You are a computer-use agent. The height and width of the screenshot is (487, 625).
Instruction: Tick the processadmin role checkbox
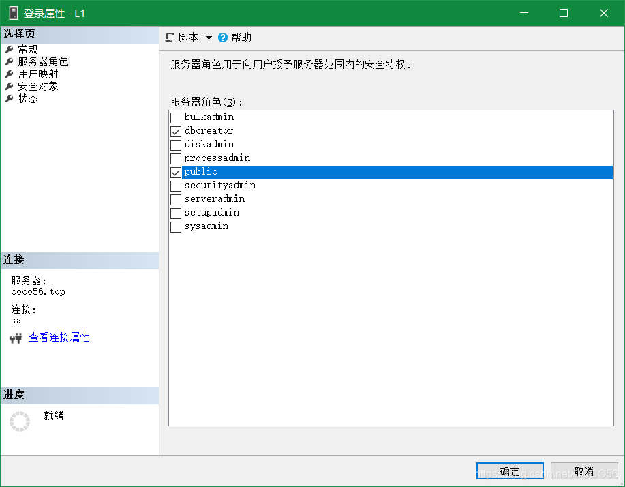[x=176, y=159]
